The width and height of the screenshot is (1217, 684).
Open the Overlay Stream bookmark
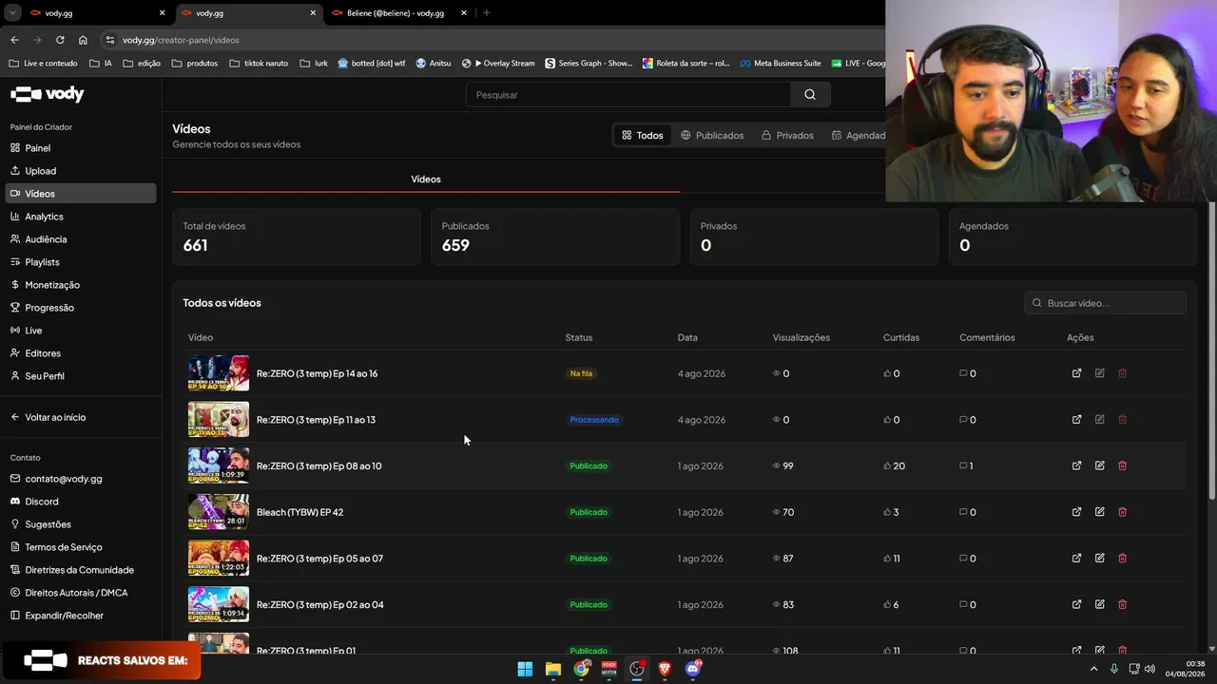pyautogui.click(x=498, y=64)
